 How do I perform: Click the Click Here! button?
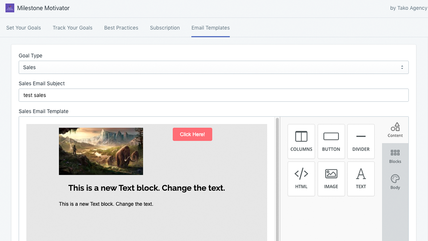click(x=192, y=134)
